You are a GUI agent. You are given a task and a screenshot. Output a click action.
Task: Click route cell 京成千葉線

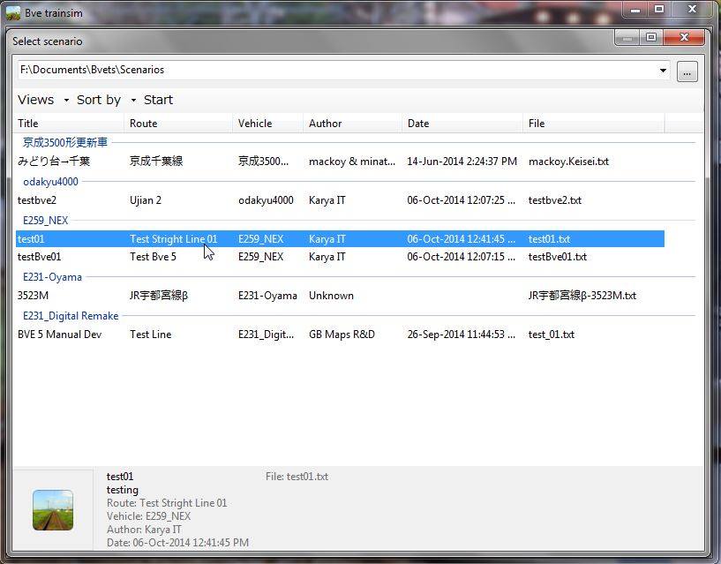coord(156,162)
